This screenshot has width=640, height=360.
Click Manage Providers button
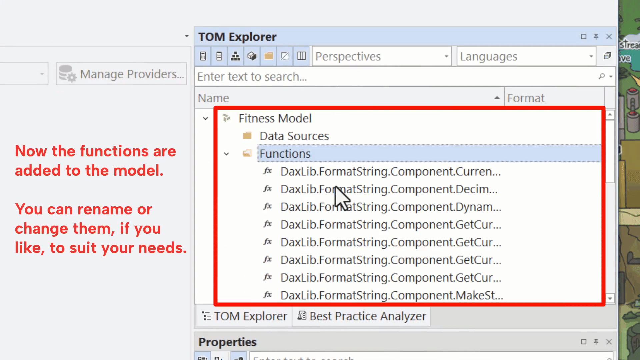coord(121,74)
